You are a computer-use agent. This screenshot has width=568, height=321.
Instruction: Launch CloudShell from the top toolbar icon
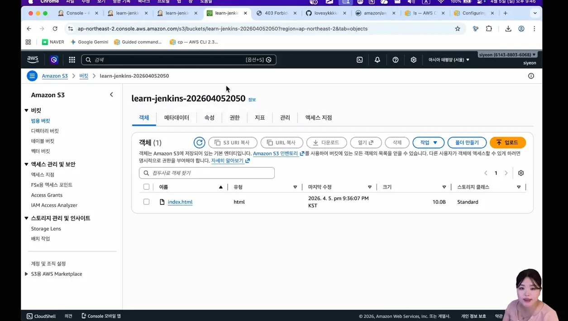(359, 60)
